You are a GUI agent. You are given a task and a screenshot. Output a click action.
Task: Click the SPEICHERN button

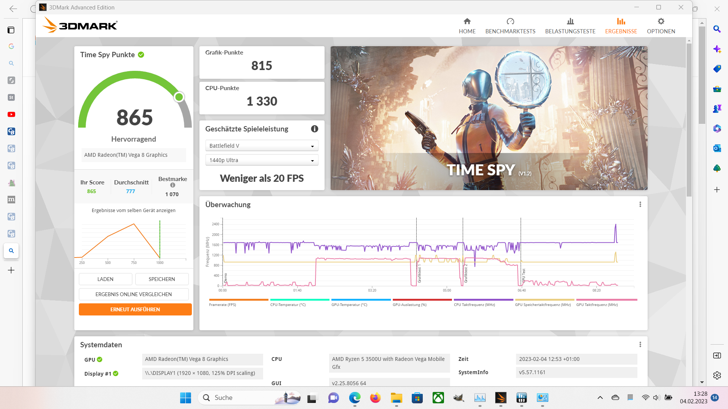[162, 279]
